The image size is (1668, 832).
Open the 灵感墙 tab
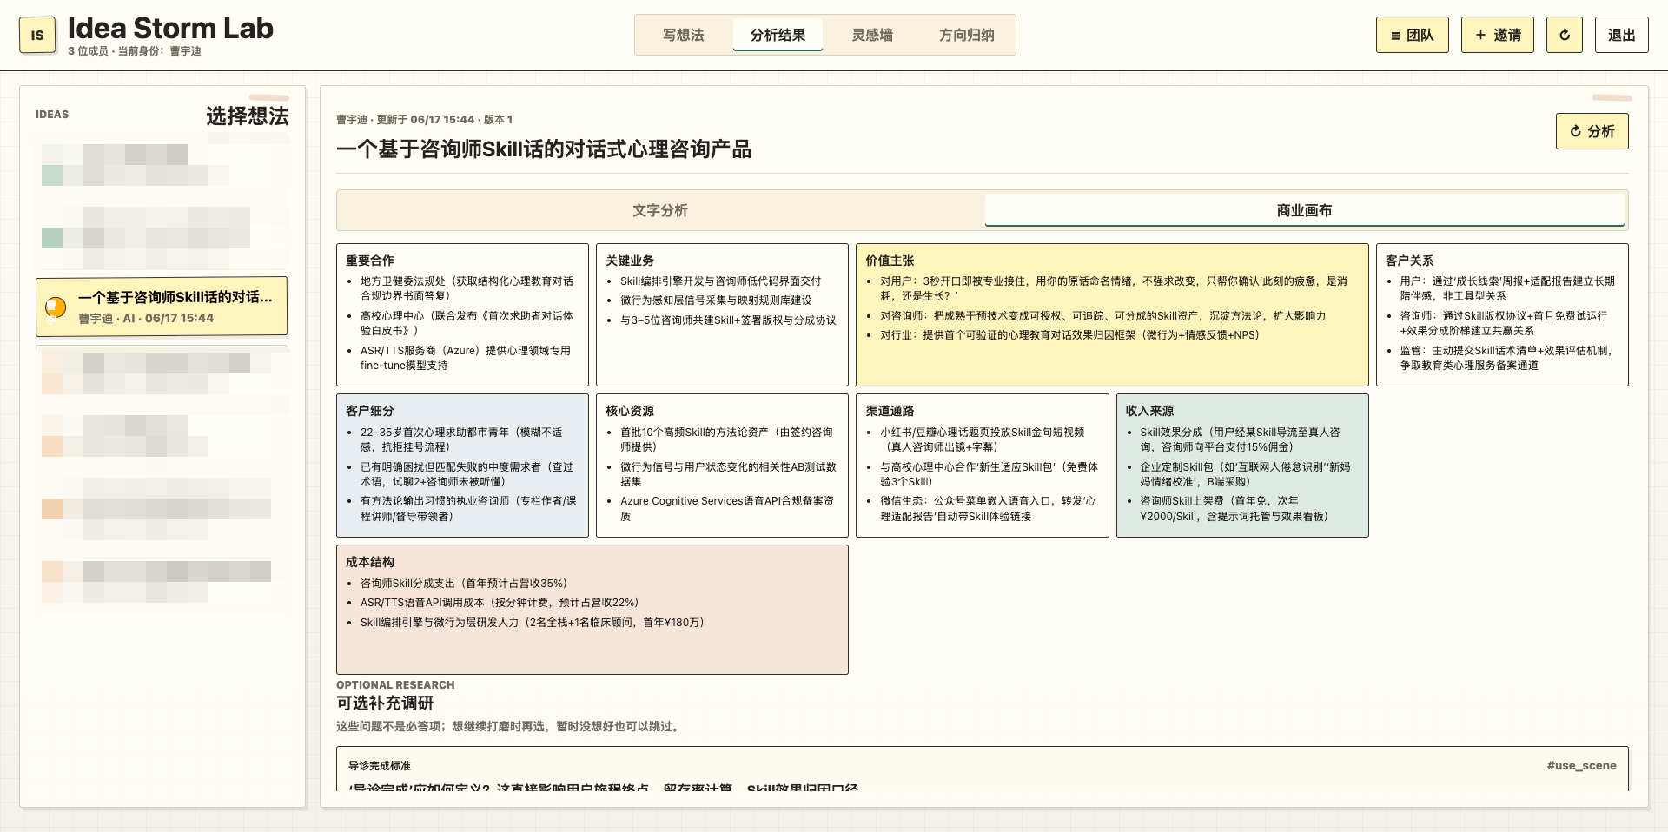coord(872,35)
